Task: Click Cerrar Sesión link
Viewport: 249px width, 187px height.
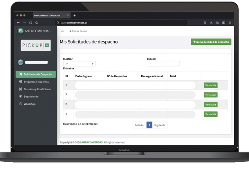Action: pyautogui.click(x=78, y=31)
